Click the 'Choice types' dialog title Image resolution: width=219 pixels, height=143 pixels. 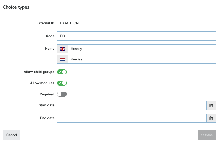click(x=16, y=7)
